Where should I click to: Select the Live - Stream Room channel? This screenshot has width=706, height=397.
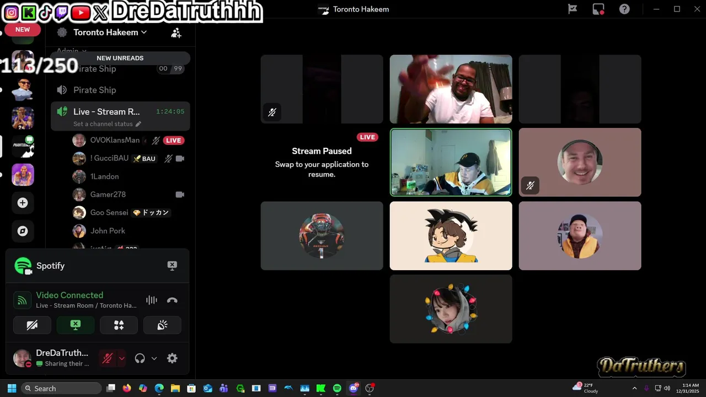click(x=120, y=111)
